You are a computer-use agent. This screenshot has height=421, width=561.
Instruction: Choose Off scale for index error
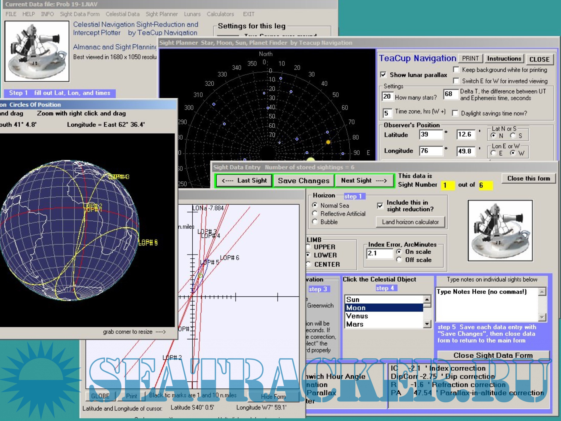pos(399,260)
